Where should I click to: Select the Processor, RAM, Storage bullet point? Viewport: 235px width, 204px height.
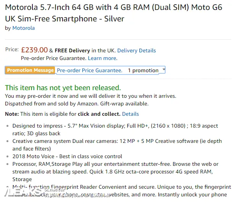tap(114, 172)
